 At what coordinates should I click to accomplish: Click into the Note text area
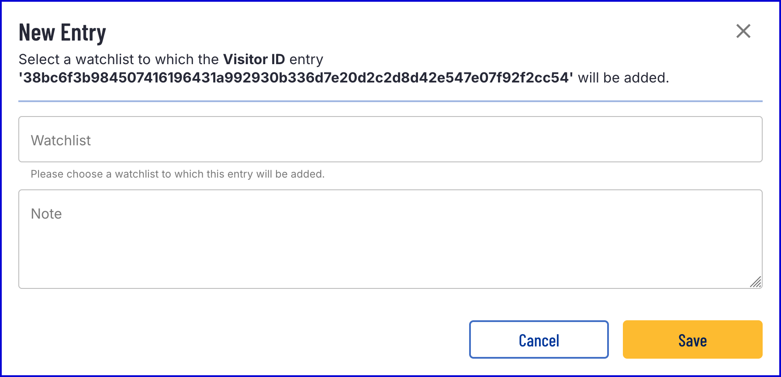pos(390,244)
